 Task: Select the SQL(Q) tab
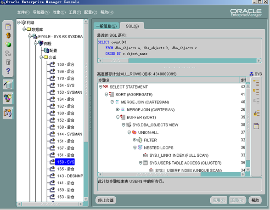click(x=132, y=26)
